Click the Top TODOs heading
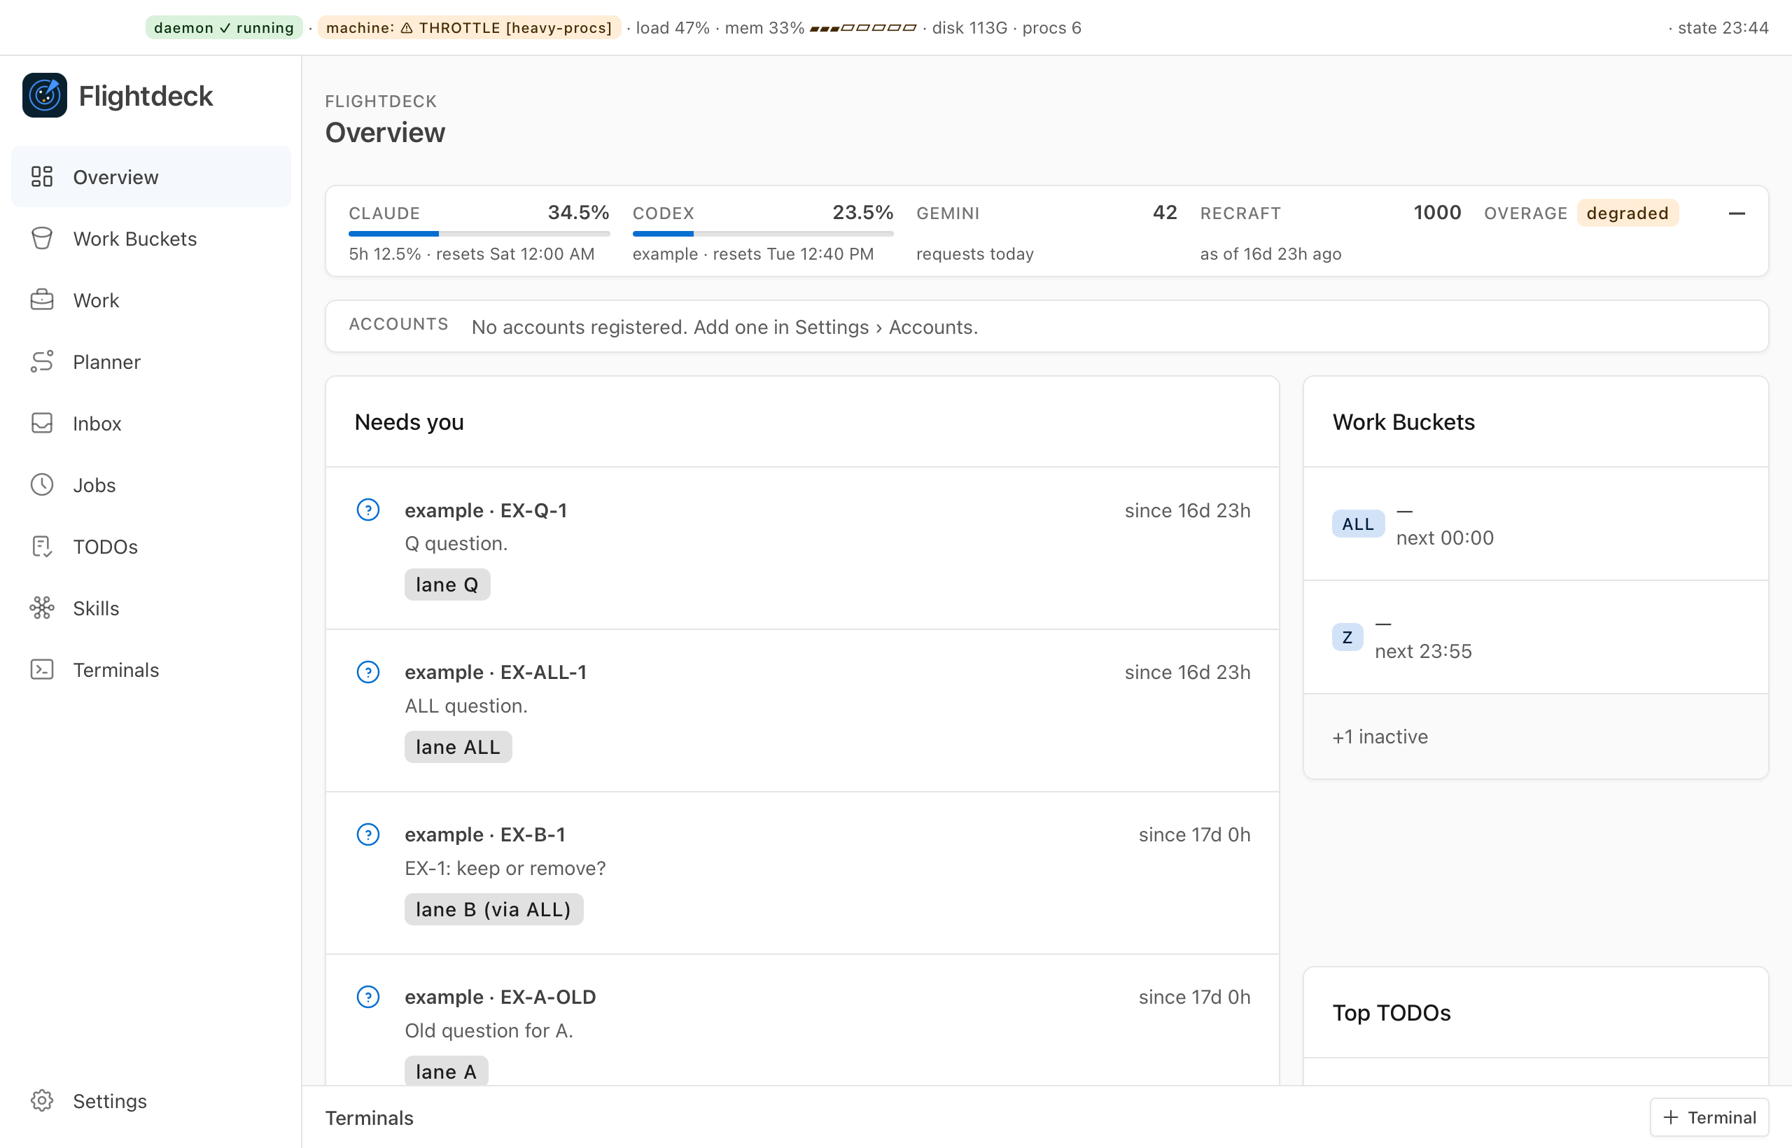Image resolution: width=1792 pixels, height=1148 pixels. (x=1392, y=1012)
